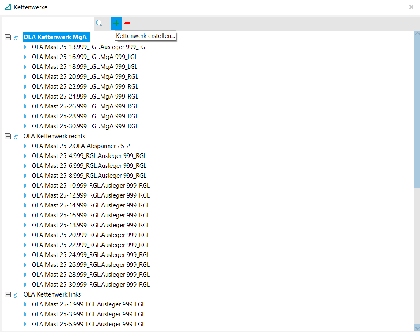Click the blue arrow icon of Mast 25-2 Abspanner

point(25,146)
